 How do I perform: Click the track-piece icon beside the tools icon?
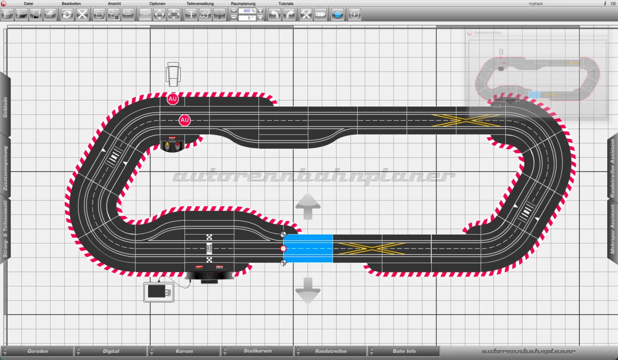(320, 15)
